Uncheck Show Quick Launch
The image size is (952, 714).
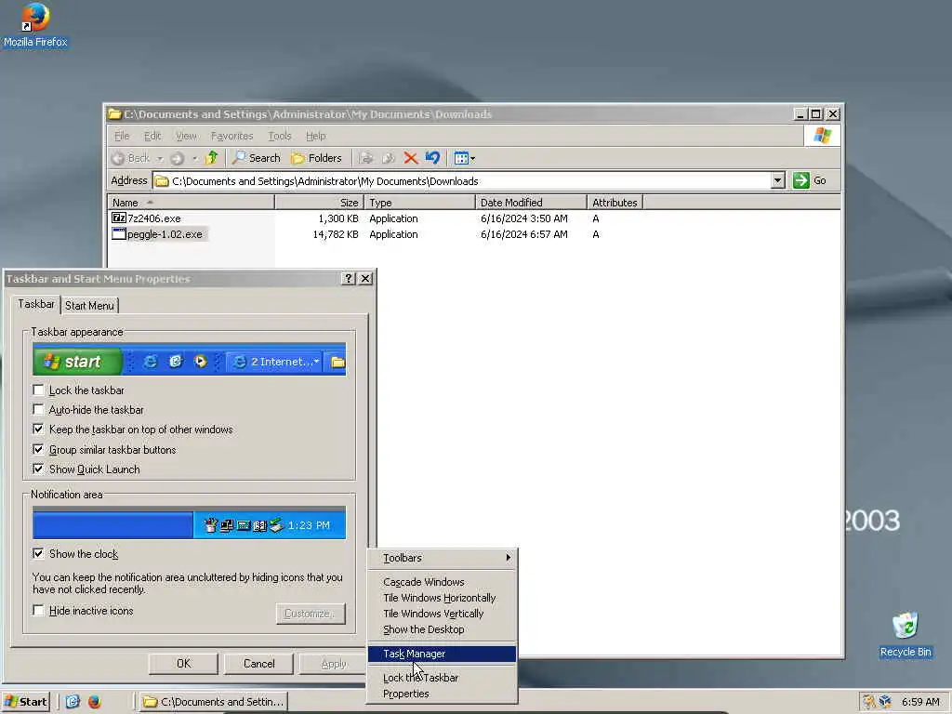click(38, 469)
